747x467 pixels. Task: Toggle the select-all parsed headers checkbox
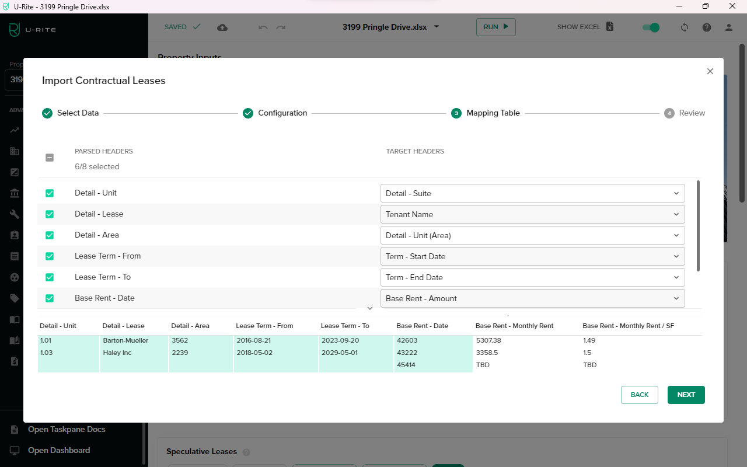pos(50,158)
